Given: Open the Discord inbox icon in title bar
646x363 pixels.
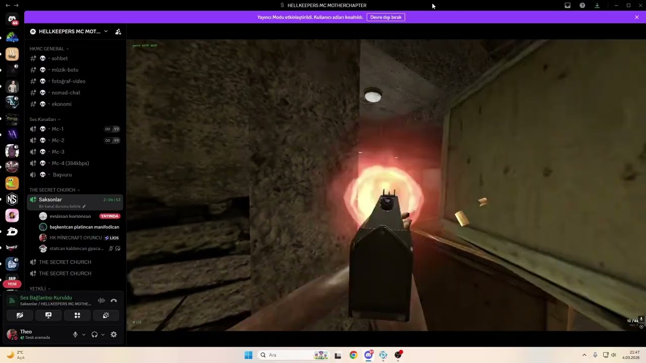Looking at the screenshot, I should 567,5.
